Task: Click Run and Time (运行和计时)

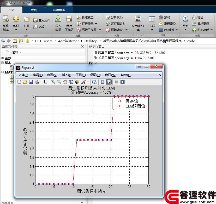Action: (116, 24)
